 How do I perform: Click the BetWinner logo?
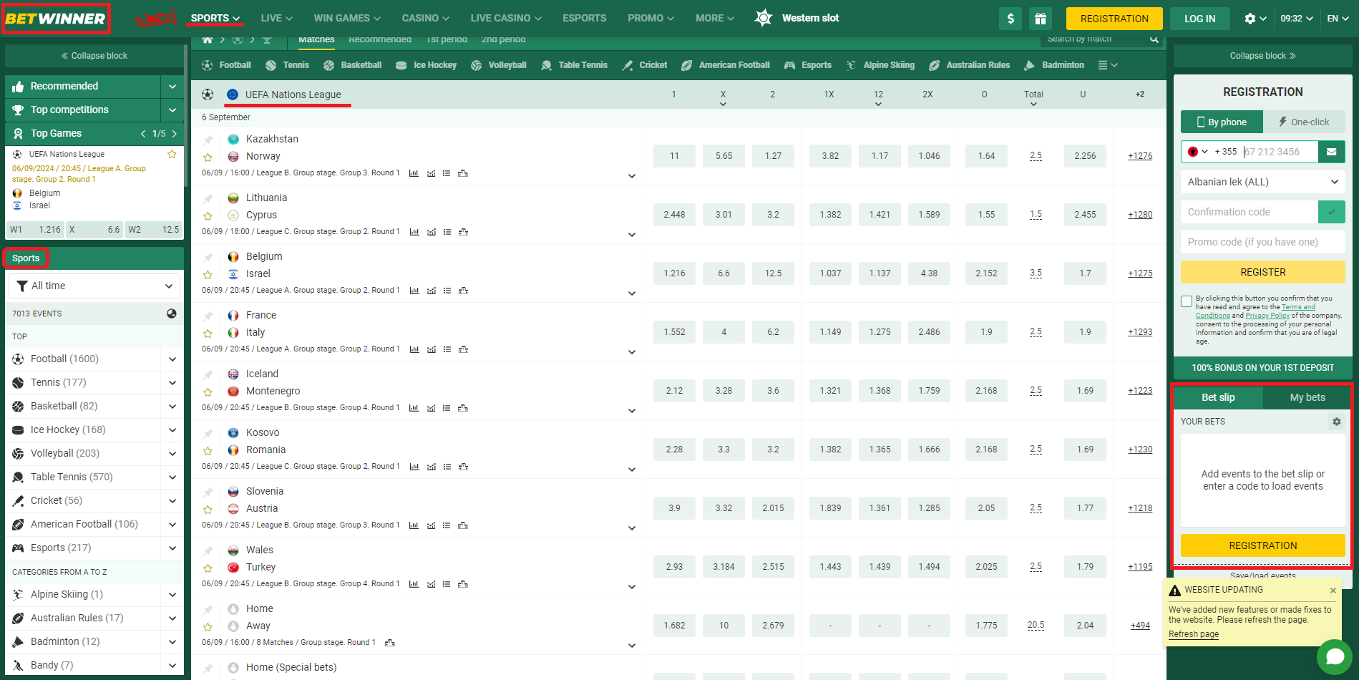point(55,19)
